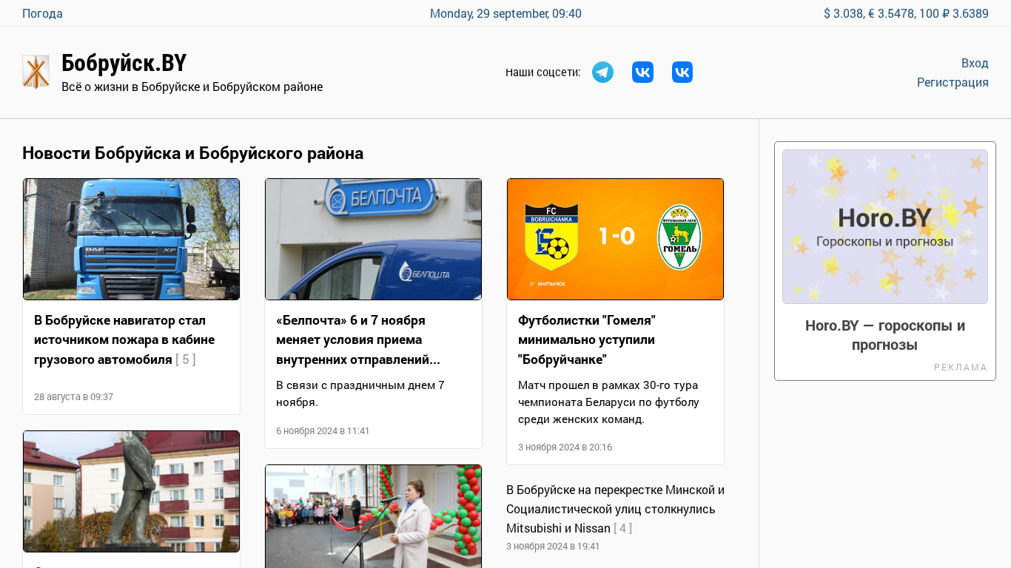Click the "28 августа в 09:37" timestamp
This screenshot has height=568, width=1011.
pos(73,396)
